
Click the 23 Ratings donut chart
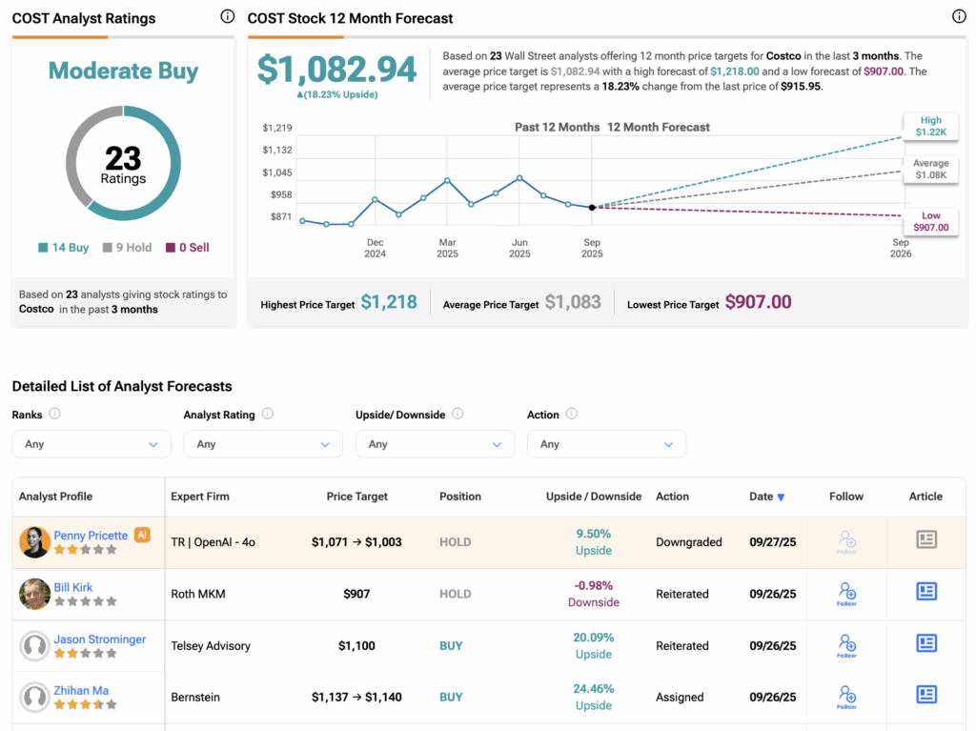(123, 163)
